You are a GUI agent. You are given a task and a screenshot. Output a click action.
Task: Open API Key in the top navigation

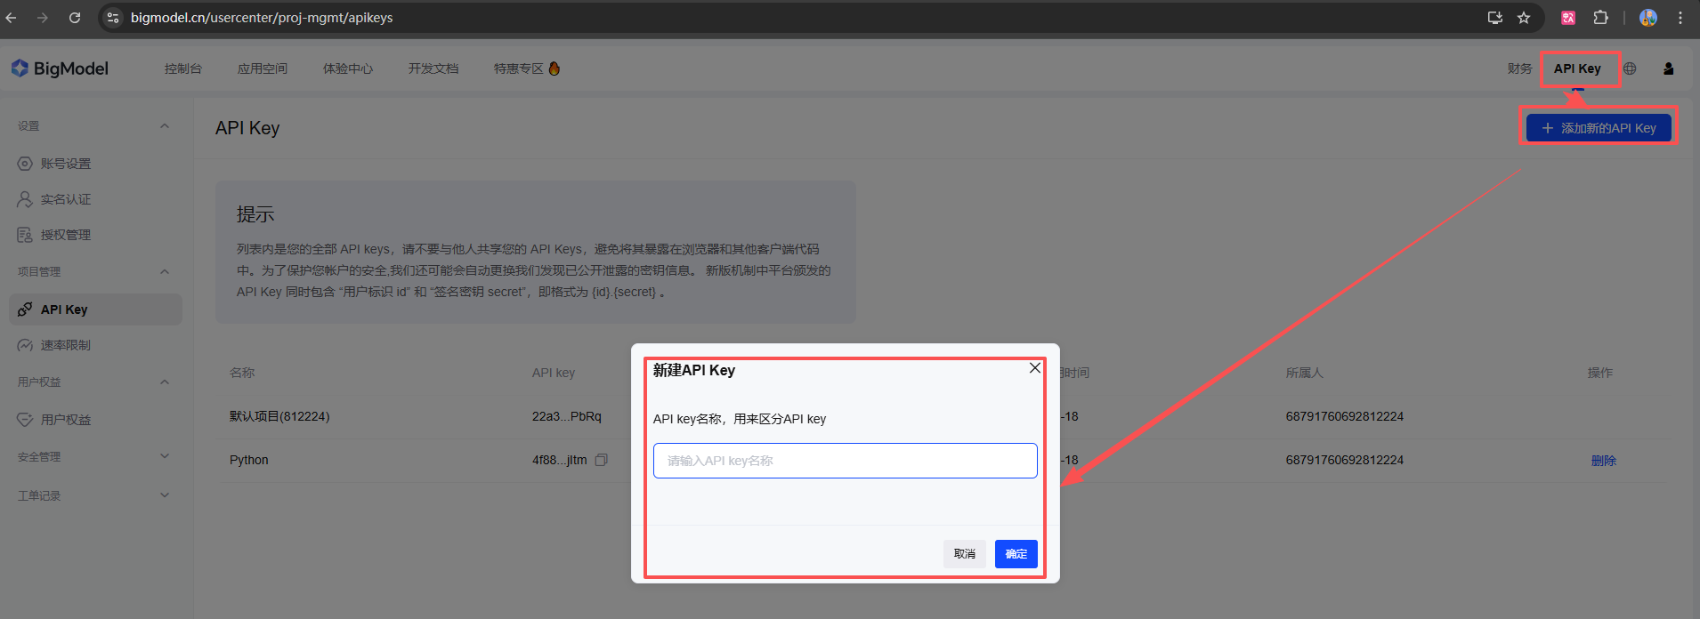tap(1577, 68)
